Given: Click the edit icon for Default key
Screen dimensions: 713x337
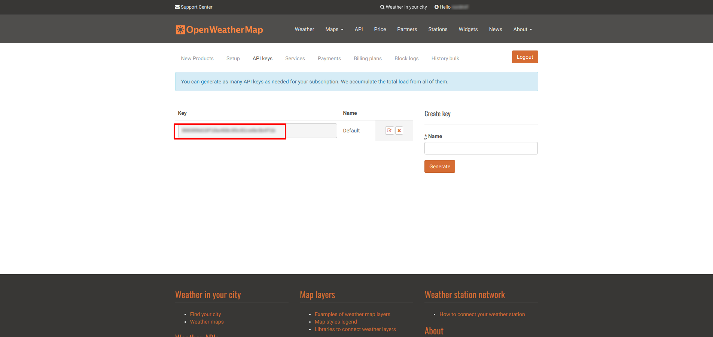Looking at the screenshot, I should [389, 131].
